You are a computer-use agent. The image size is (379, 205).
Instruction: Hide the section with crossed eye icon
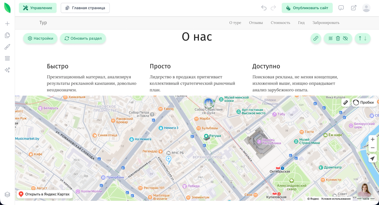coord(345,38)
